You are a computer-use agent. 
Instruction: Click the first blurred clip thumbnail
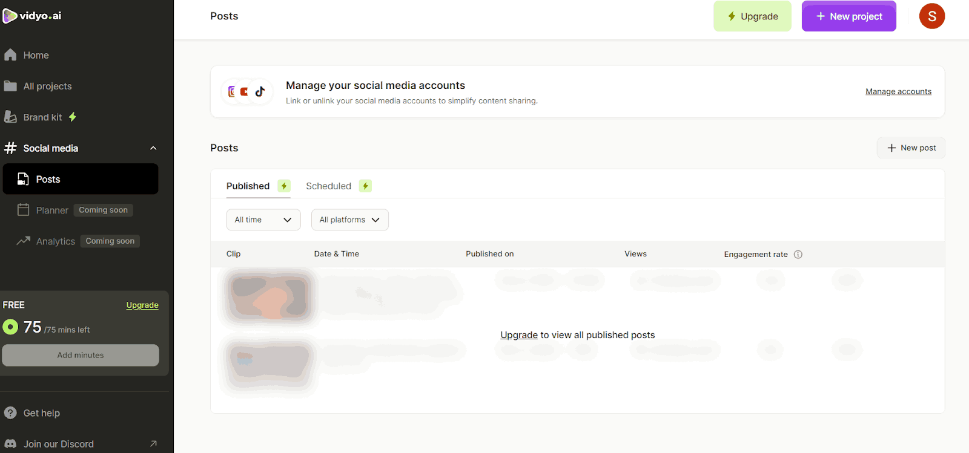pyautogui.click(x=269, y=296)
